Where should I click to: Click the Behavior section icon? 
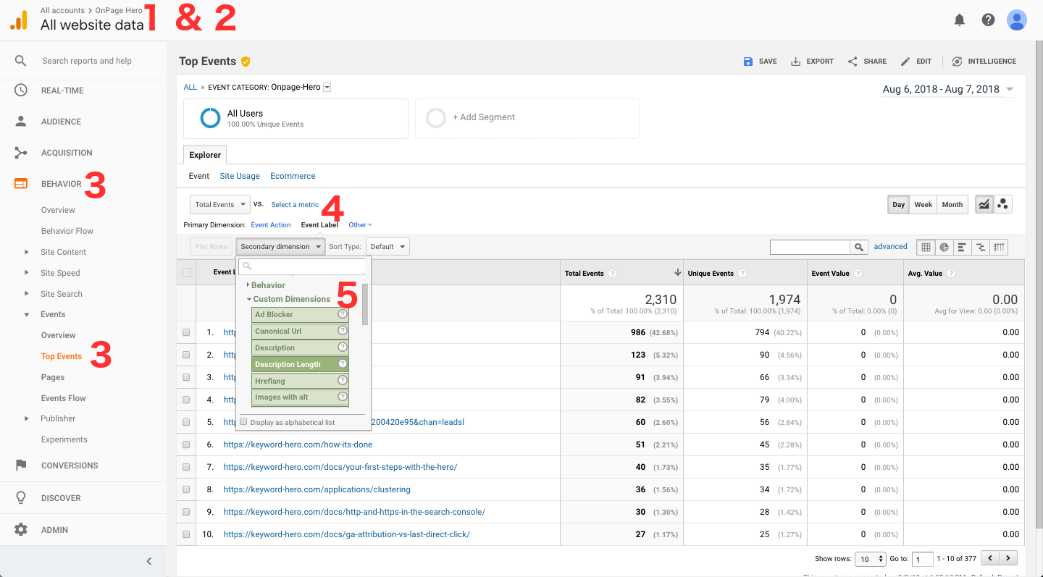click(x=21, y=184)
